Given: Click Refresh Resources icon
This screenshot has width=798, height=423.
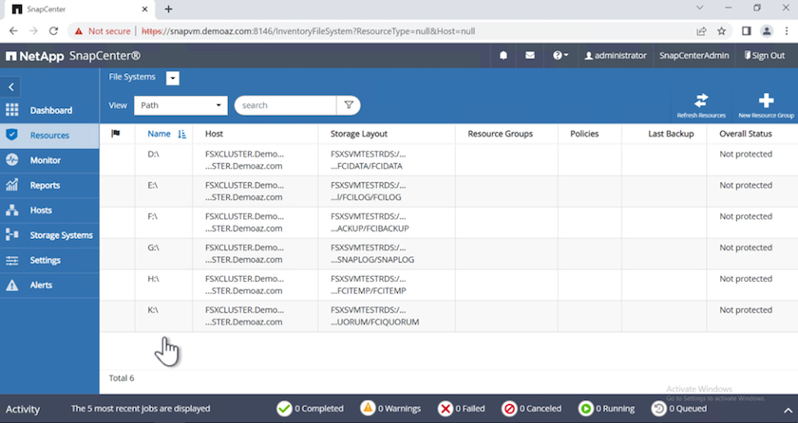Looking at the screenshot, I should (x=701, y=101).
